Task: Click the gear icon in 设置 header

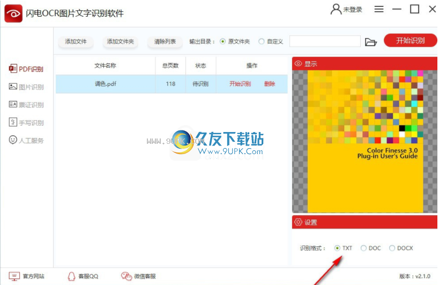Action: pyautogui.click(x=298, y=222)
